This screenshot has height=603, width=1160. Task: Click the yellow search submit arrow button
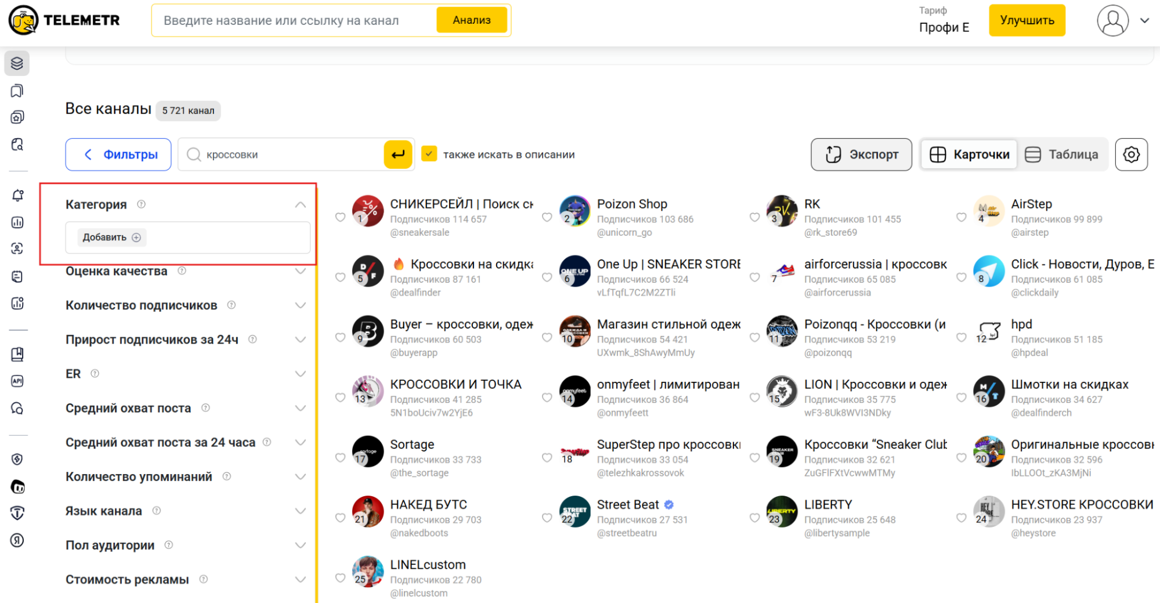(397, 154)
